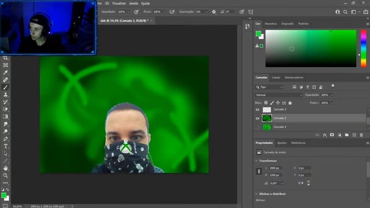Select the Pen tool
This screenshot has width=370, height=208.
pos(5,139)
